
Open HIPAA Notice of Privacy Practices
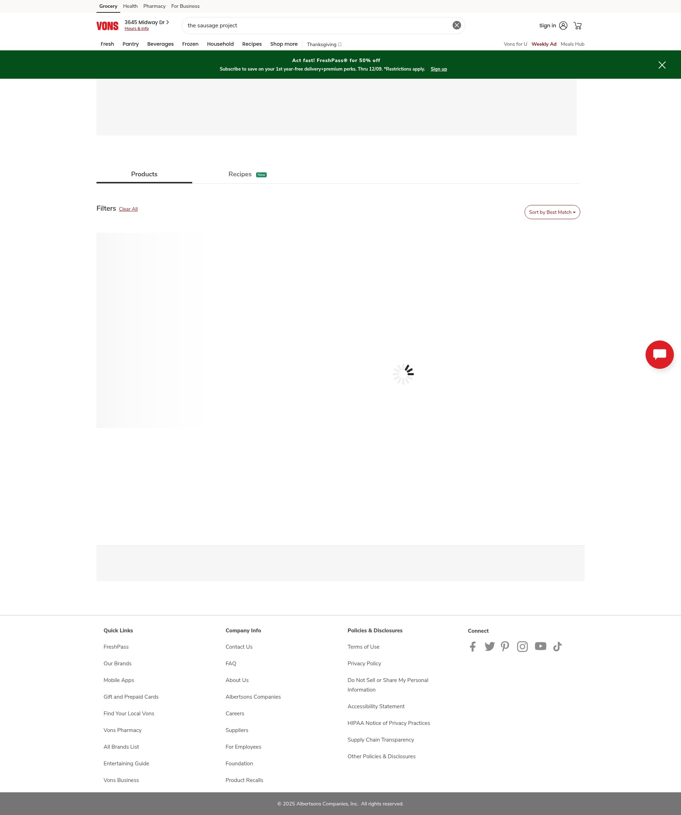(389, 723)
